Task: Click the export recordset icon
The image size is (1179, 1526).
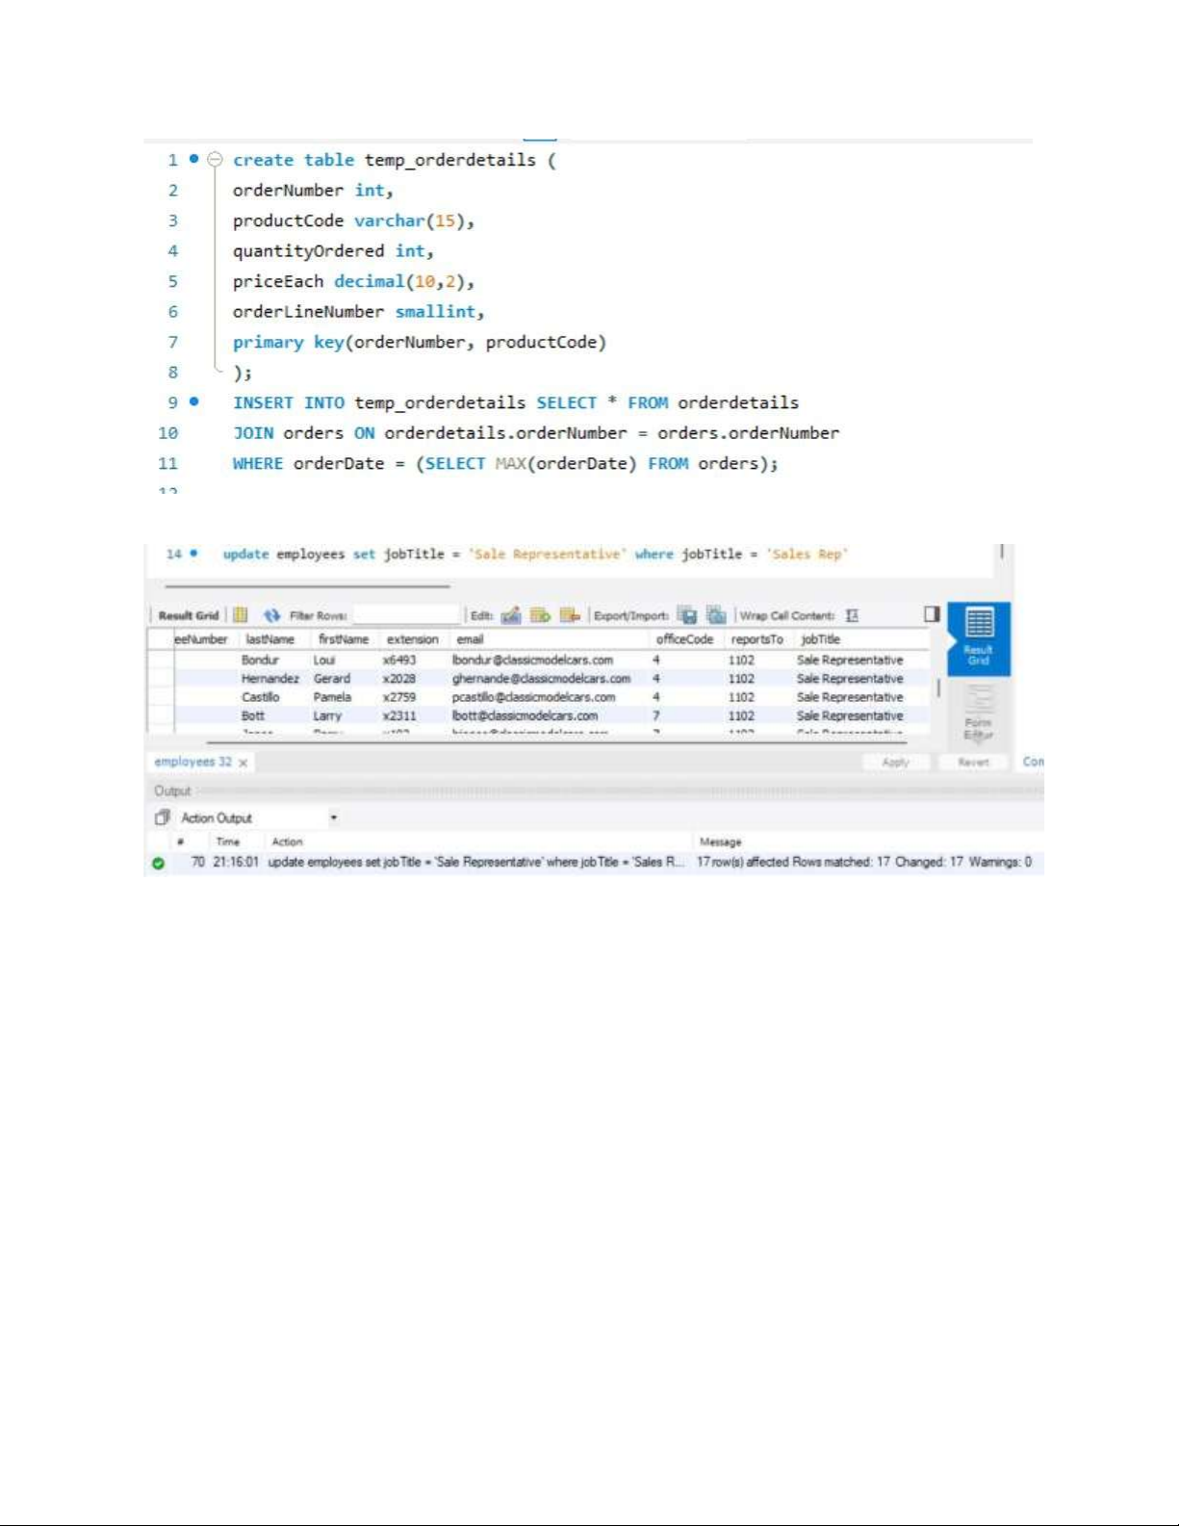Action: pyautogui.click(x=686, y=615)
